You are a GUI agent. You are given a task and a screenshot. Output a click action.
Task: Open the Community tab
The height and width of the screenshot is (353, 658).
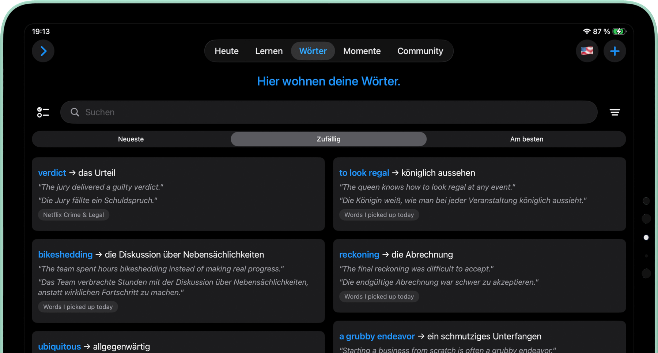pos(420,51)
